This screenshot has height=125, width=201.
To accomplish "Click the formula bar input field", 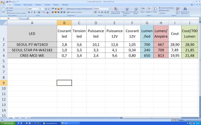I will (x=114, y=18).
